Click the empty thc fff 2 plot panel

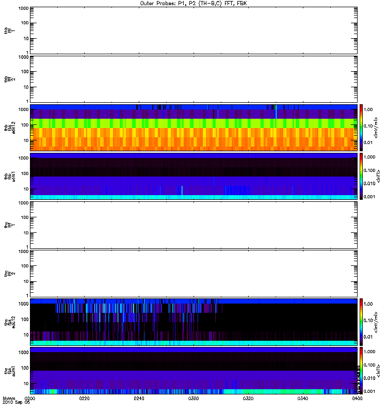click(x=193, y=274)
